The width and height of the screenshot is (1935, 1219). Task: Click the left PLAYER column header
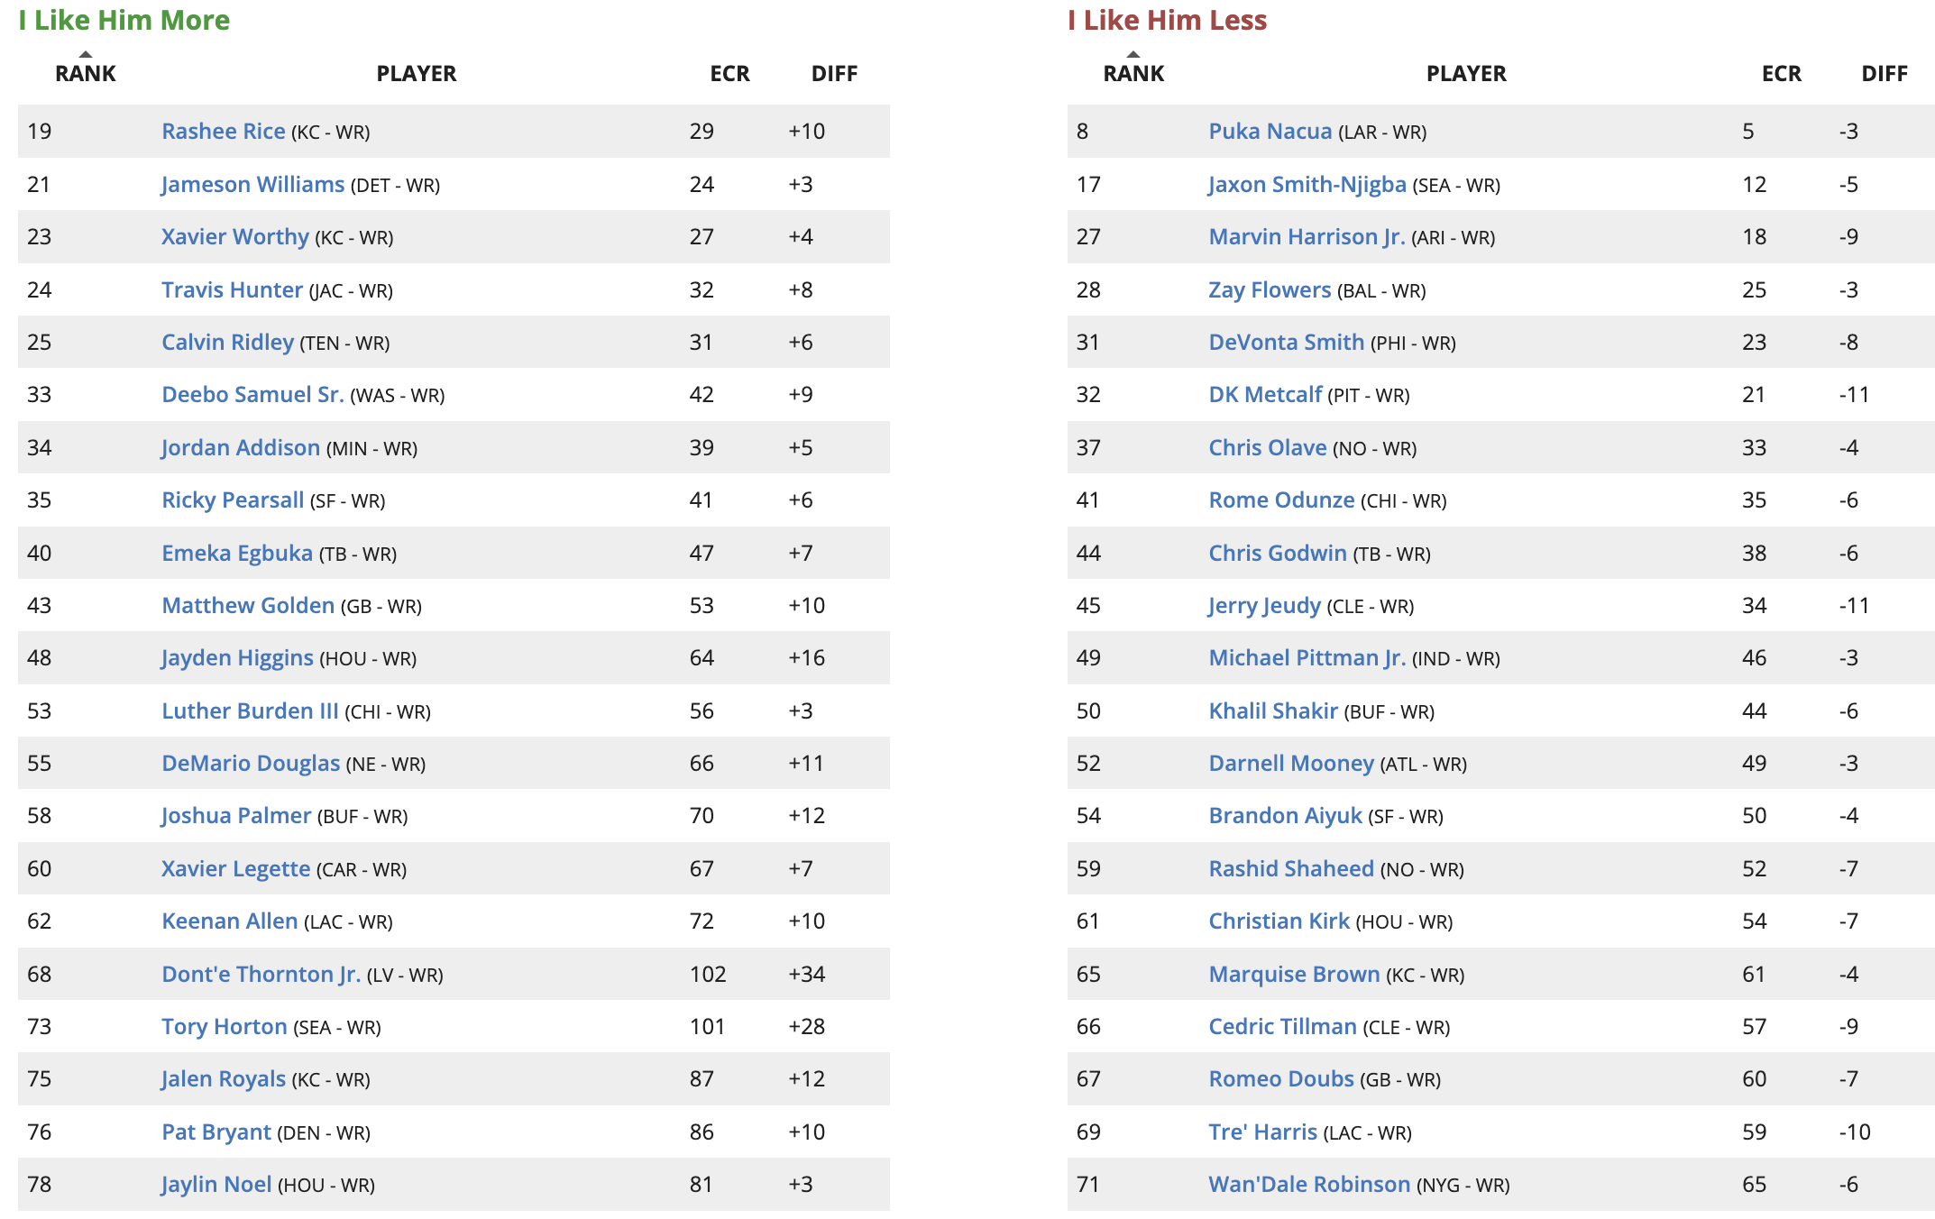pyautogui.click(x=417, y=74)
